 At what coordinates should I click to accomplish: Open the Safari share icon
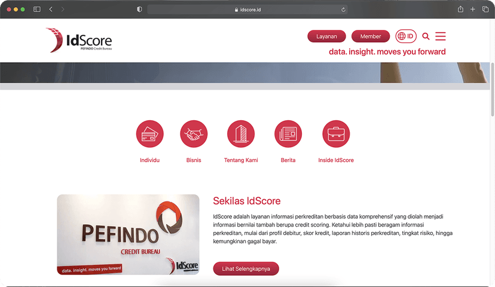point(460,9)
